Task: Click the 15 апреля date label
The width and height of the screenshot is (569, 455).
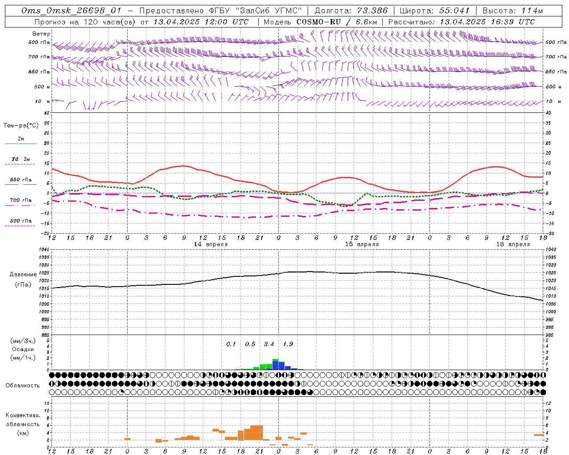Action: pos(362,244)
